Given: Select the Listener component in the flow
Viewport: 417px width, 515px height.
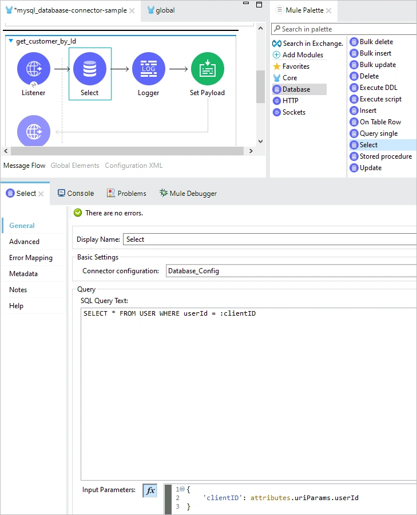Looking at the screenshot, I should click(x=34, y=69).
